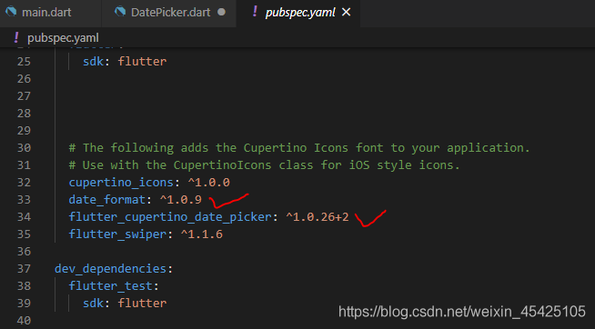Click the Dart file icon on DatePicker.dart tab
This screenshot has width=595, height=329.
(x=120, y=12)
